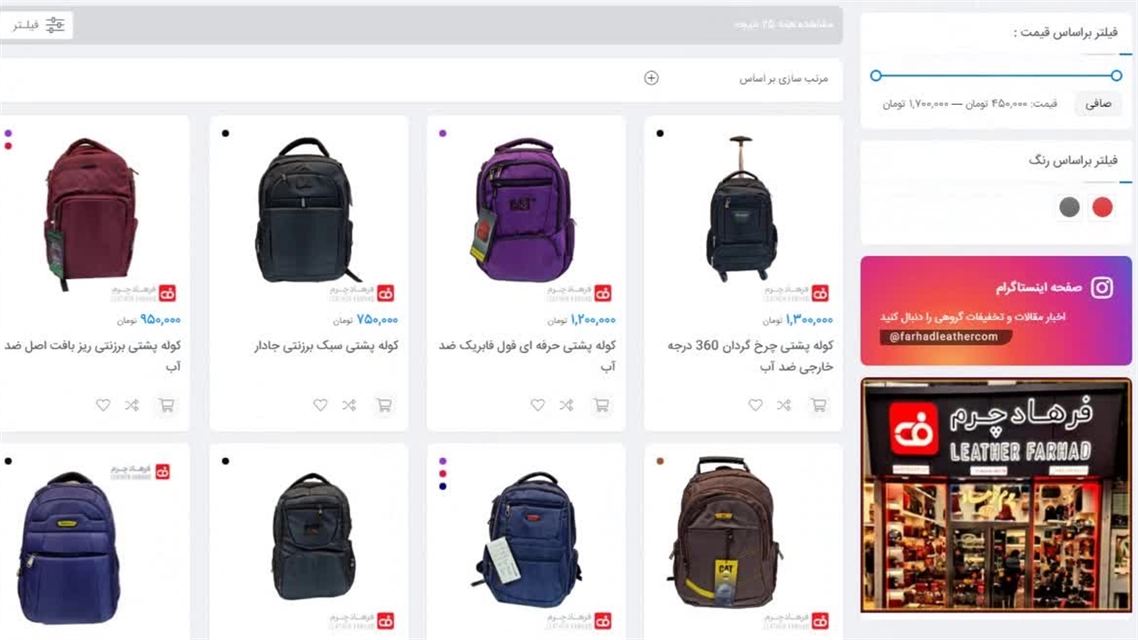The width and height of the screenshot is (1138, 640).
Task: Open کوله پشتی سبک برزنتی جادار product title
Action: pyautogui.click(x=326, y=346)
